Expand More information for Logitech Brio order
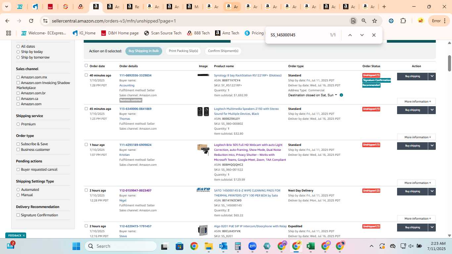 click(x=416, y=183)
